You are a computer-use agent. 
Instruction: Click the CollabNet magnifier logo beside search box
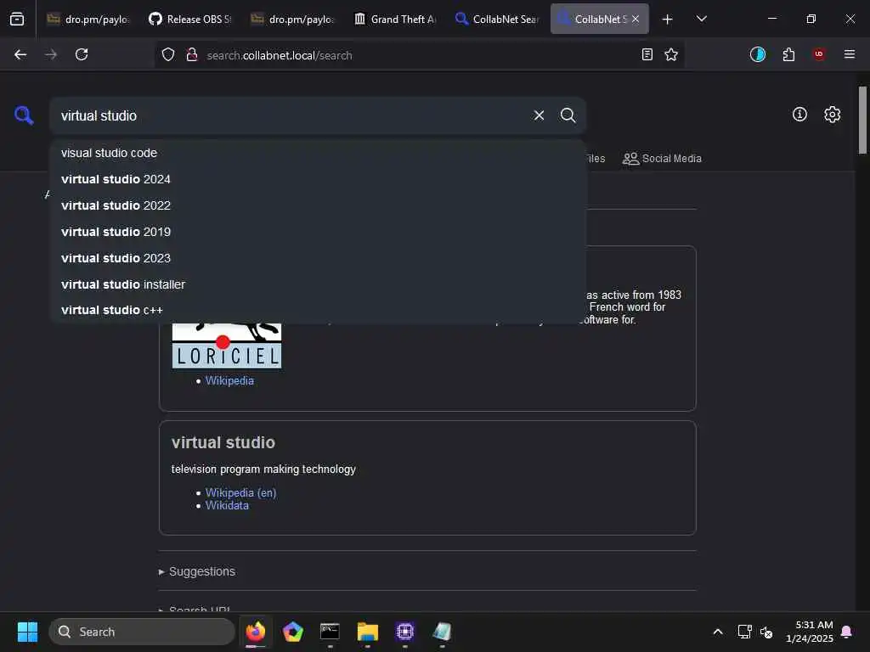pos(24,115)
